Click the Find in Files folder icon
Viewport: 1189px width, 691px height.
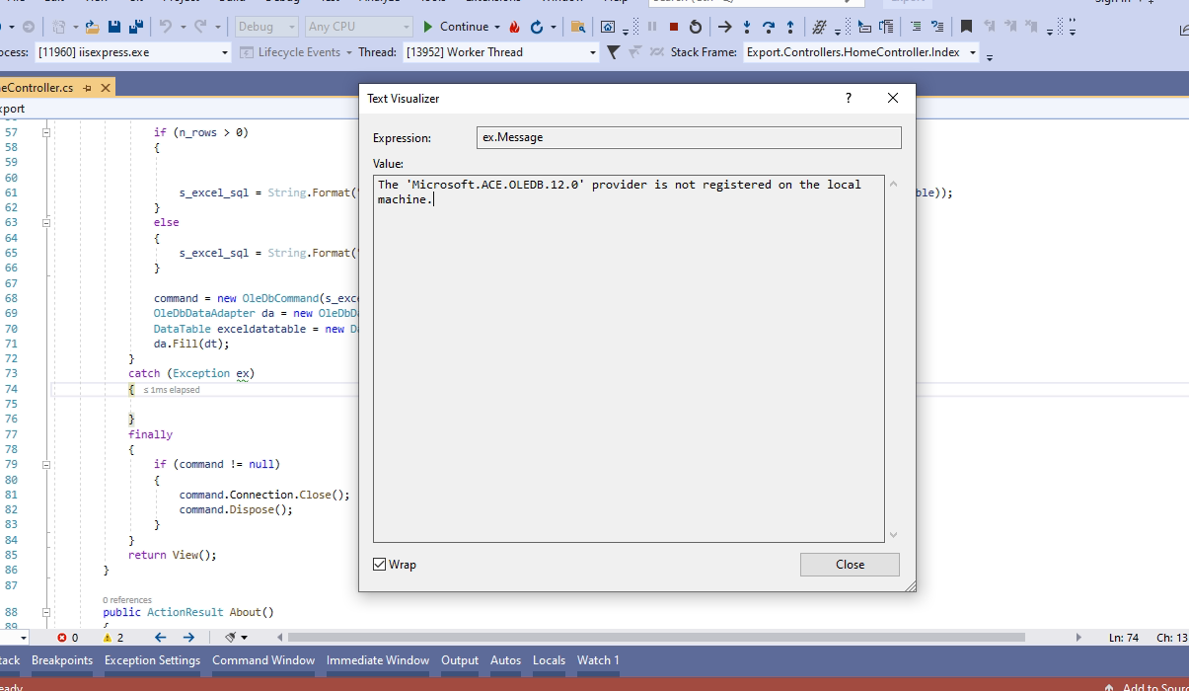point(578,27)
